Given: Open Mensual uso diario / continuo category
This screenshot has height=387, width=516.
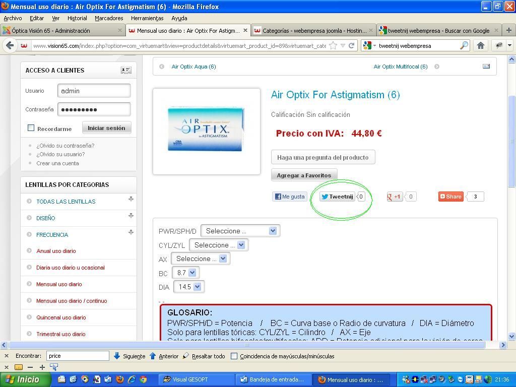Looking at the screenshot, I should click(x=72, y=301).
